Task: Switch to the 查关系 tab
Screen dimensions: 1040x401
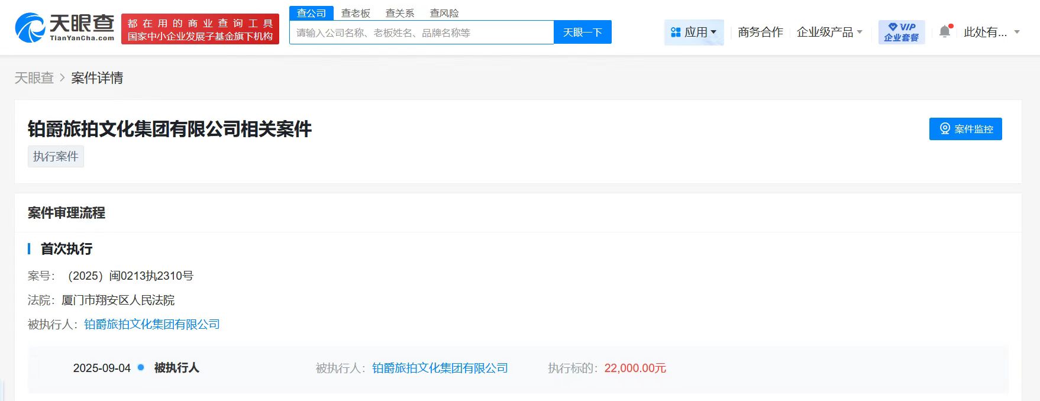Action: click(x=400, y=13)
